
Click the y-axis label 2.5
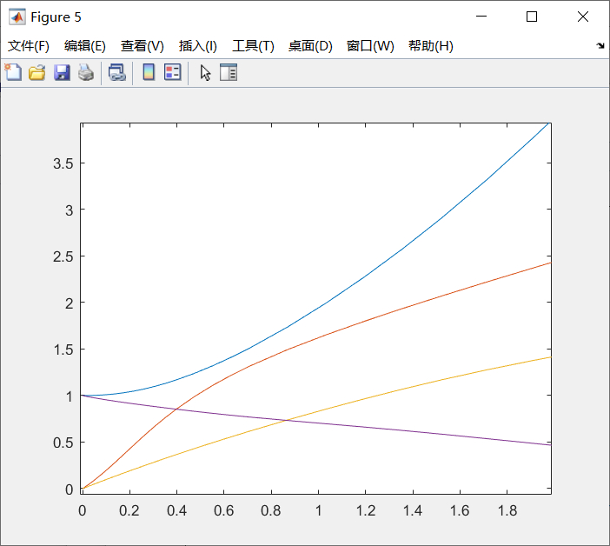click(63, 256)
